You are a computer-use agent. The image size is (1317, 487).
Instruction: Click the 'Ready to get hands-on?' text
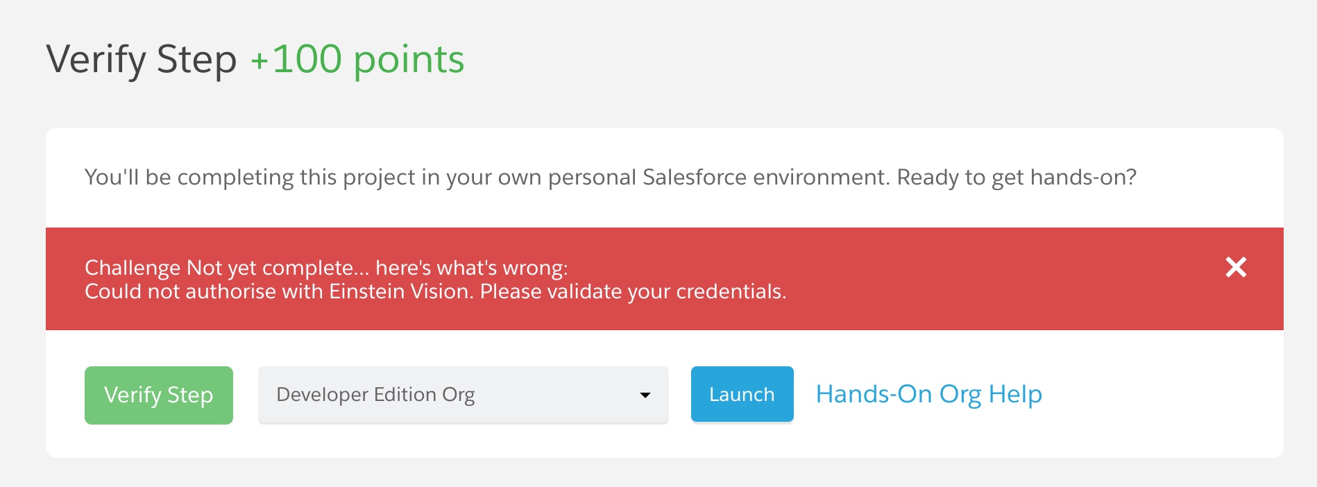click(1016, 178)
